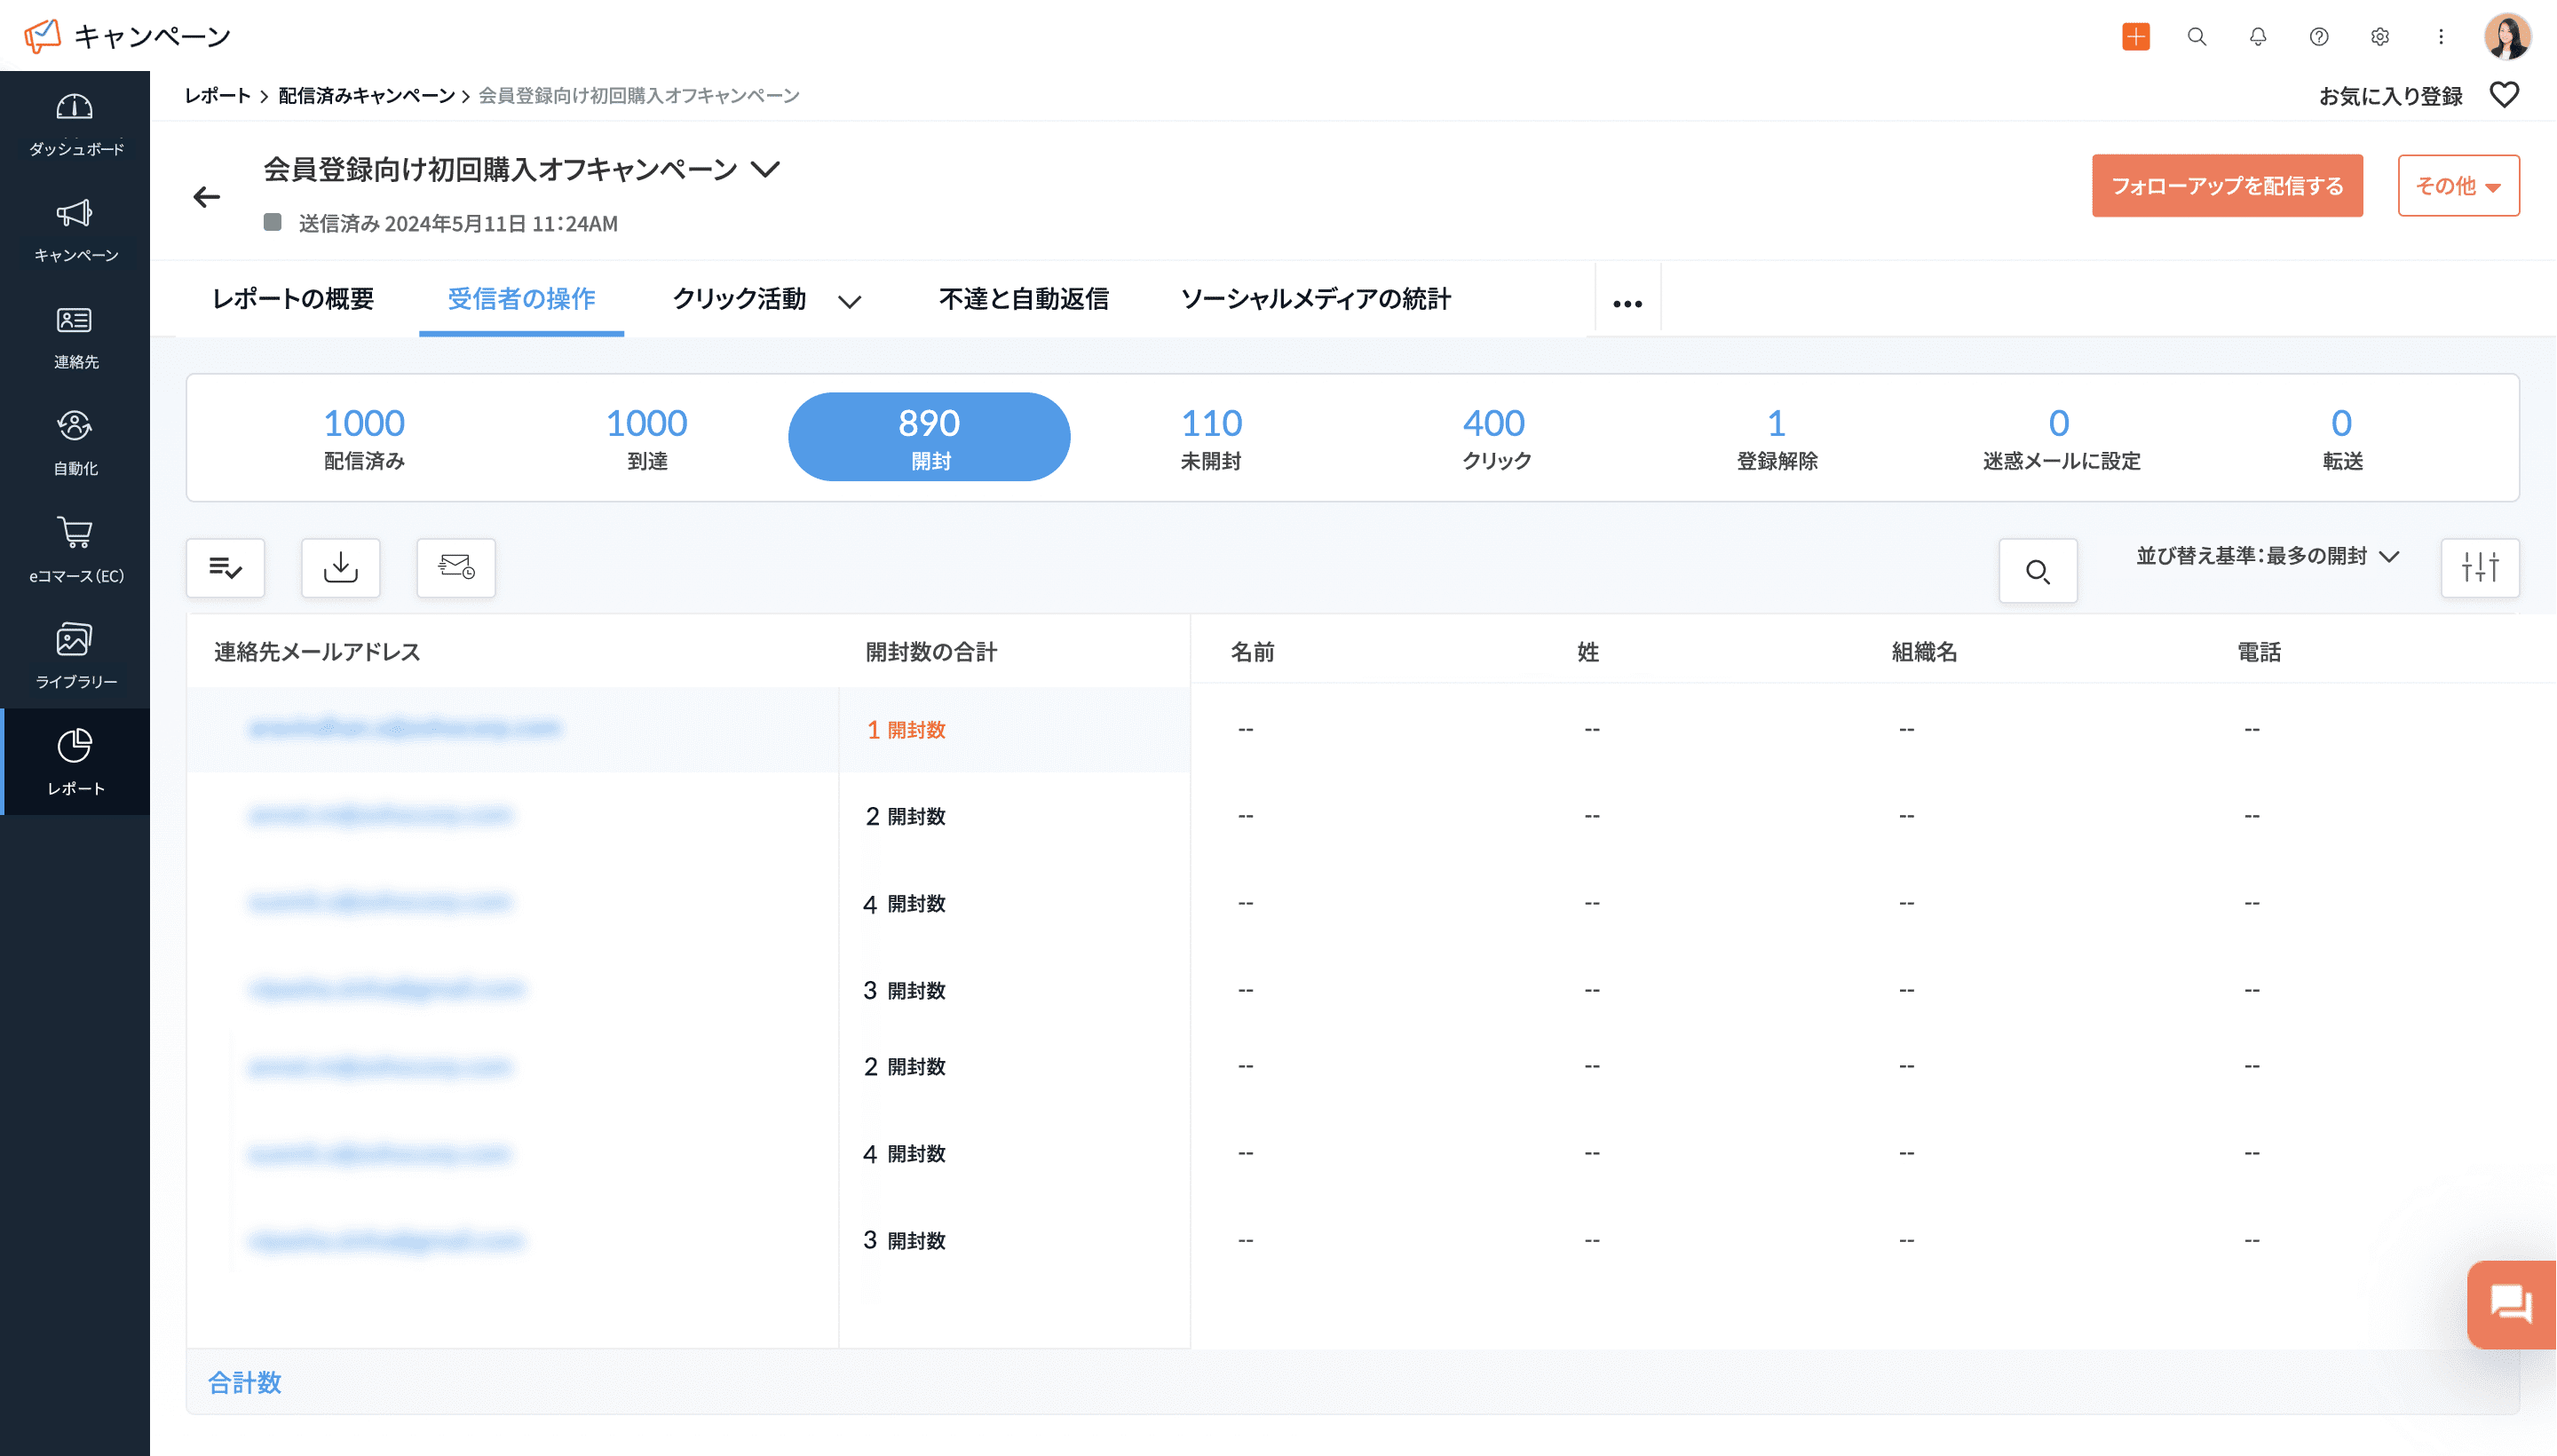Click the scheduled email envelope icon
Screen dimensions: 2557x1456
[x=456, y=568]
